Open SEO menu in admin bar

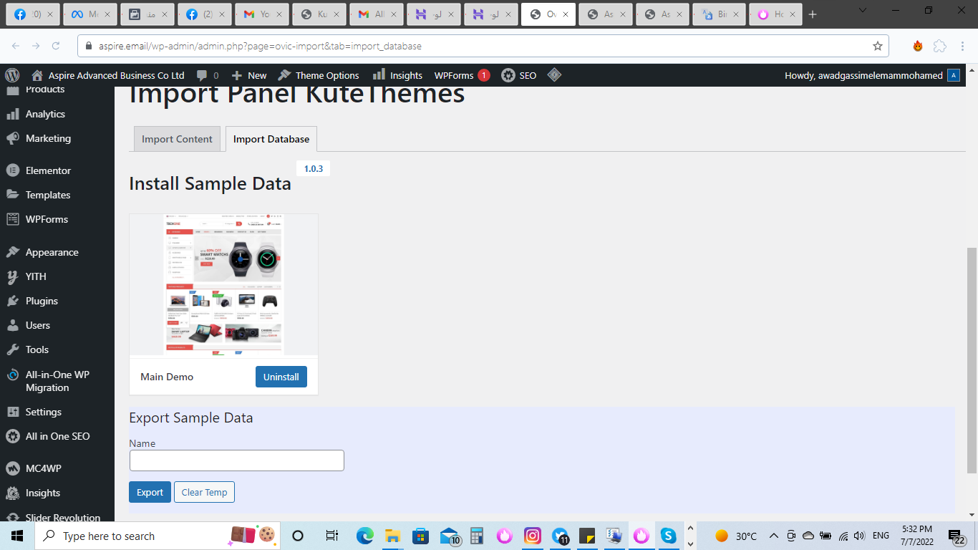(x=519, y=75)
